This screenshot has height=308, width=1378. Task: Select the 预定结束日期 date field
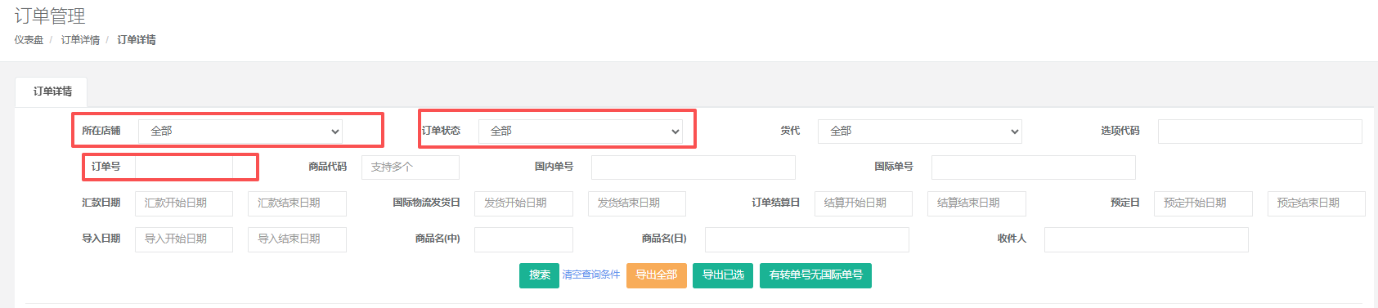pyautogui.click(x=1317, y=203)
